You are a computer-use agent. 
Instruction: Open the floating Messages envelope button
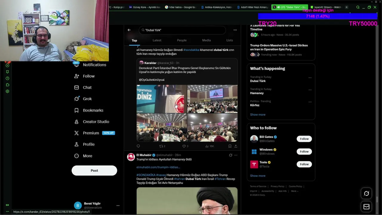pos(366,207)
